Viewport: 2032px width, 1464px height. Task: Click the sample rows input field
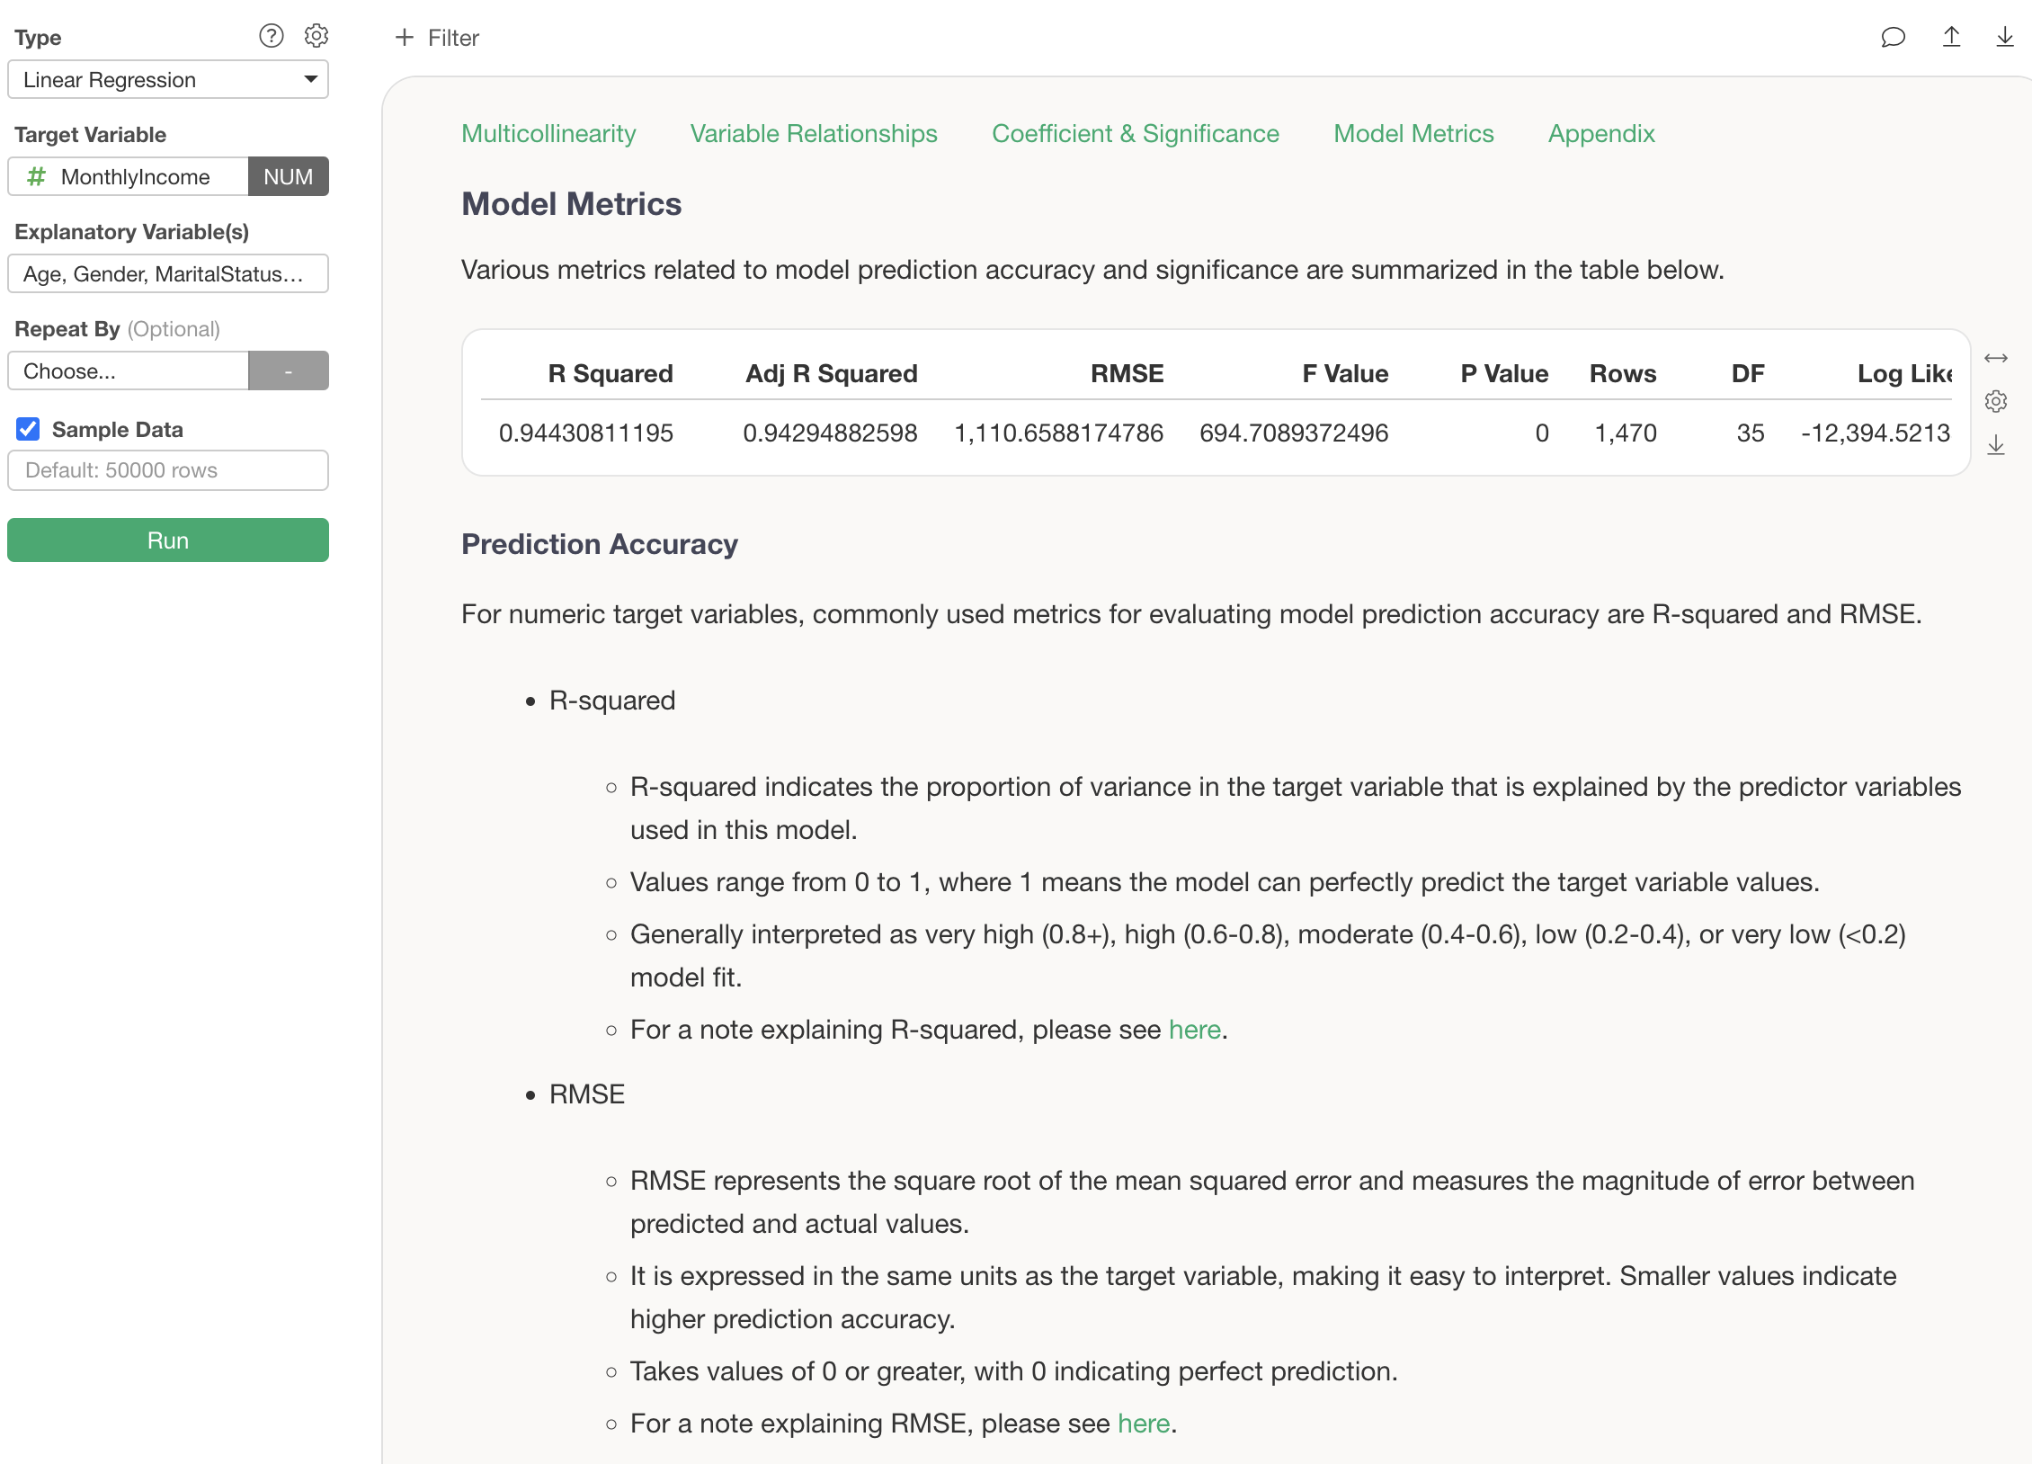(168, 470)
